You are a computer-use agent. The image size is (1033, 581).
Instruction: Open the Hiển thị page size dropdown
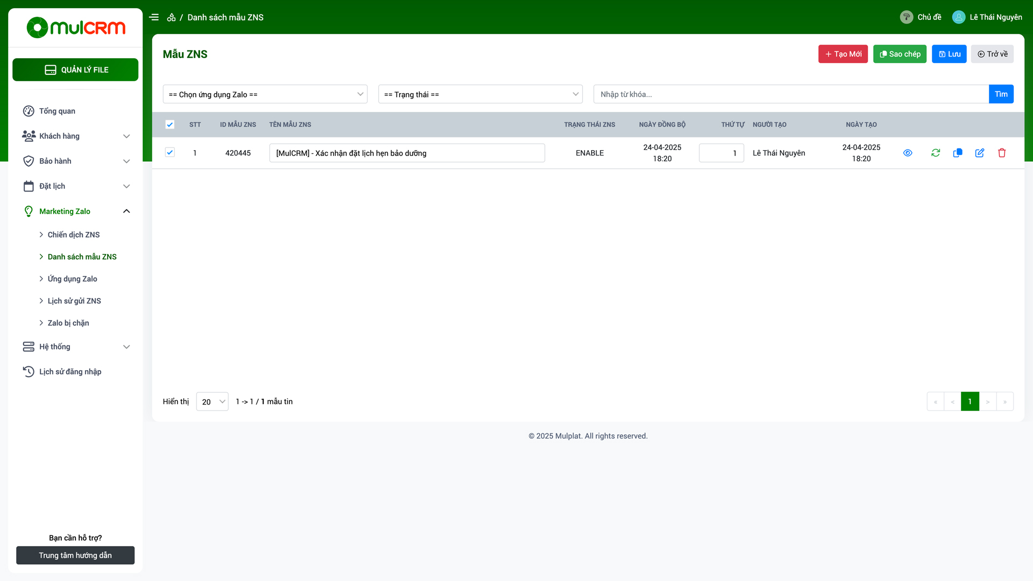[212, 402]
